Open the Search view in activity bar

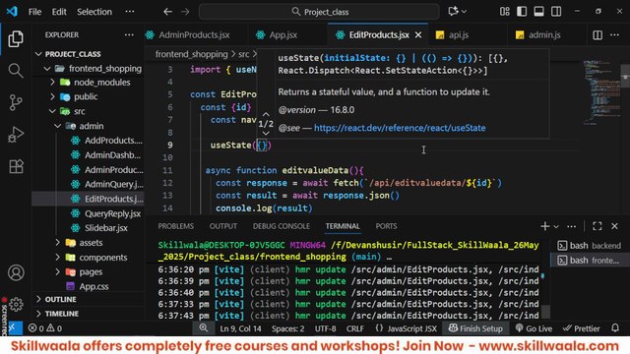click(x=16, y=71)
